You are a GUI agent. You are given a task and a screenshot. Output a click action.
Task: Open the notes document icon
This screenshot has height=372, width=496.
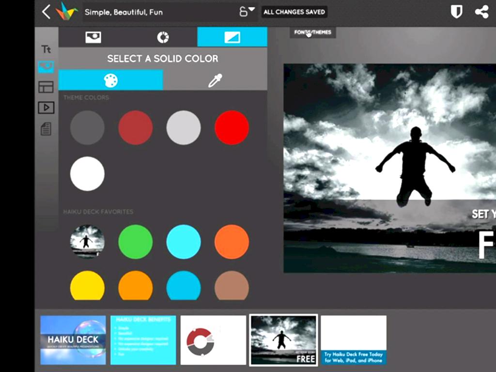(x=46, y=129)
